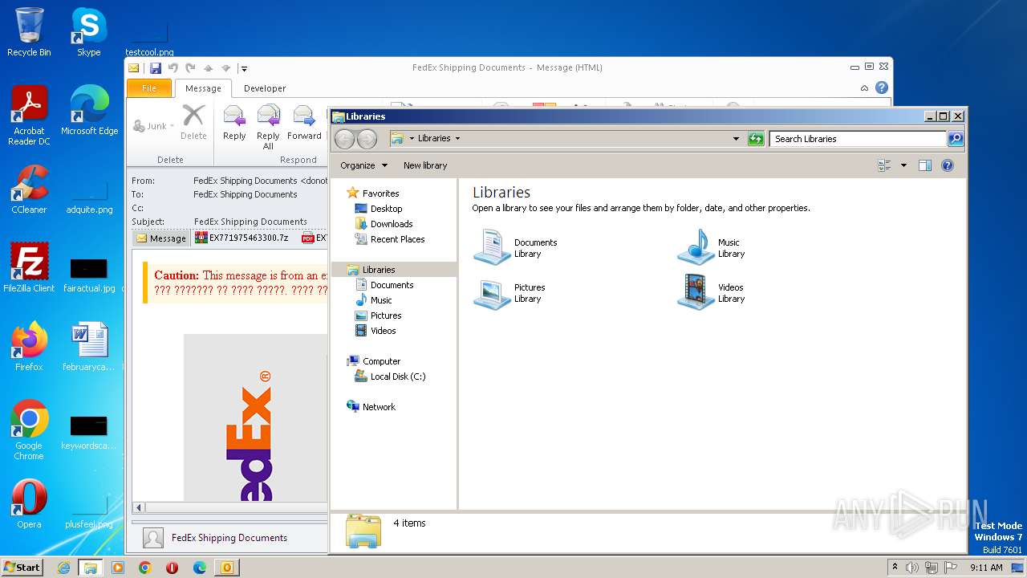Screen dimensions: 1027x578
Task: Click FedEx Shipping Documents contact in people pane
Action: [x=229, y=538]
